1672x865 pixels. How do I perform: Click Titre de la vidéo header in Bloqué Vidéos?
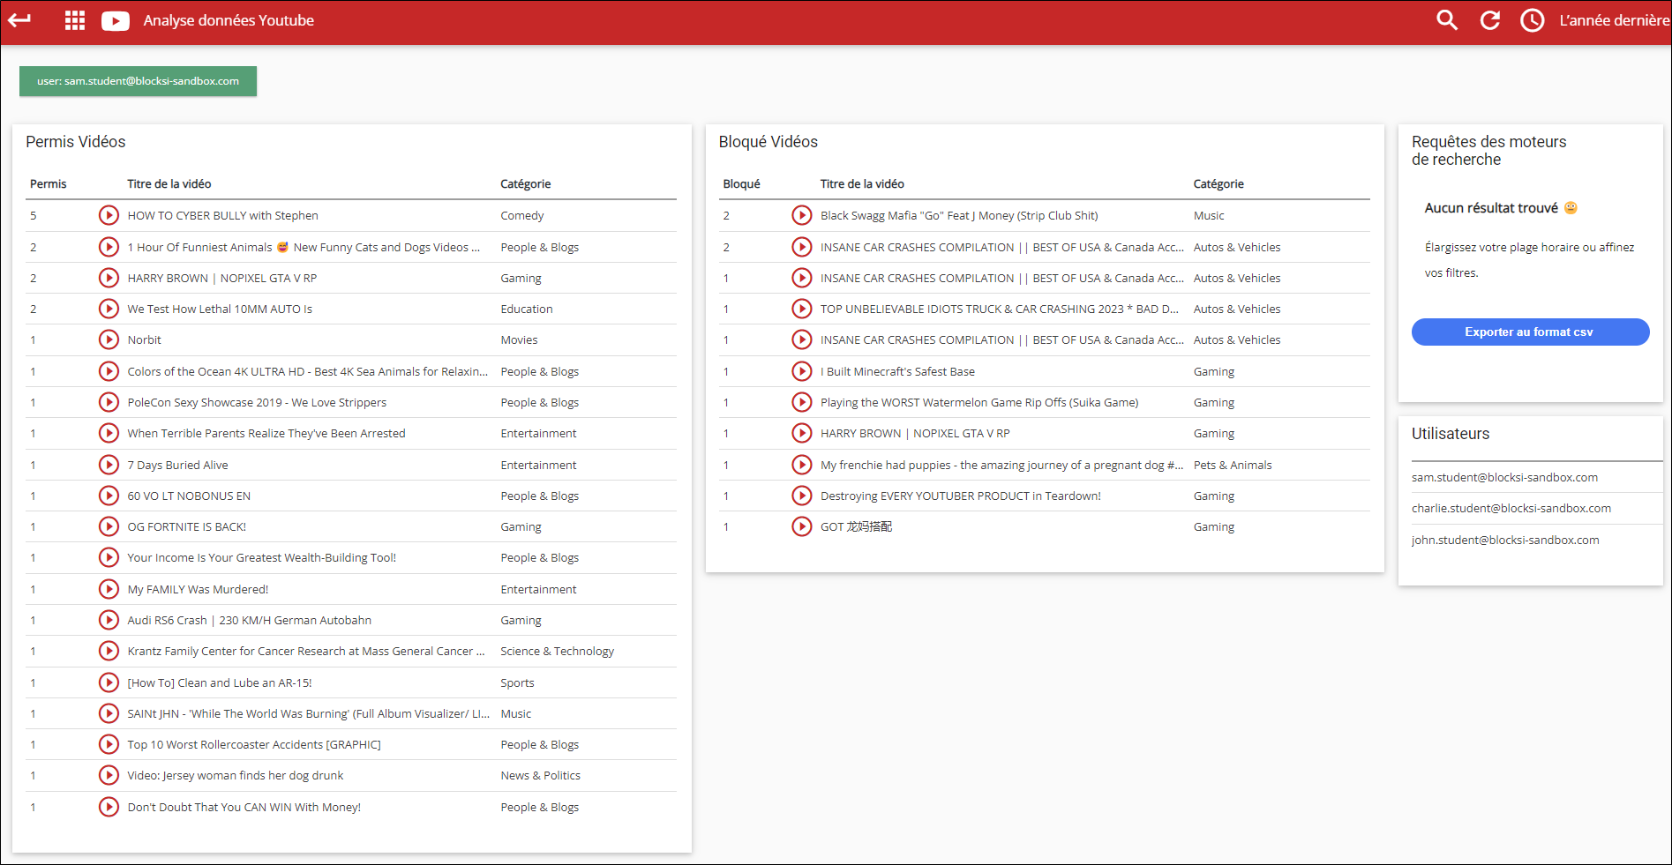pos(862,183)
